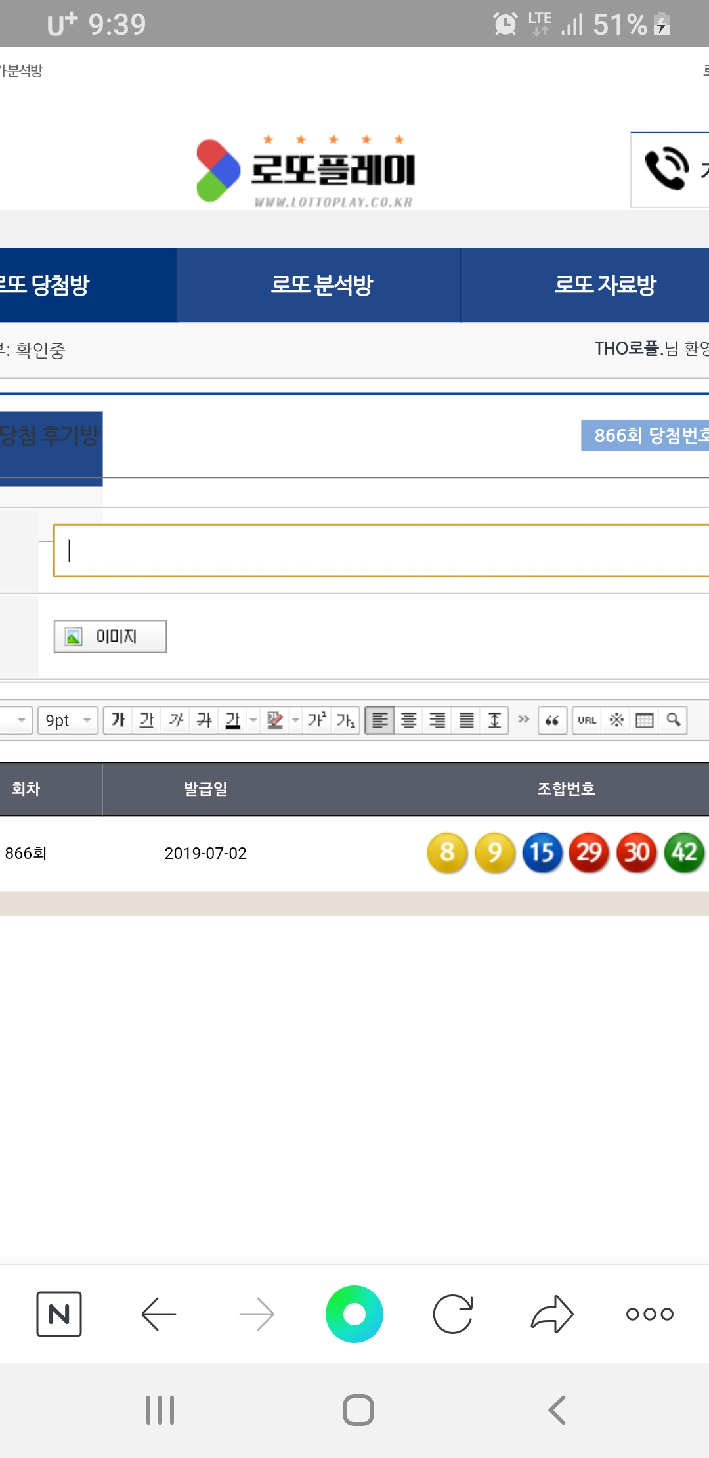Click the text background color highlighter swatch

275,720
